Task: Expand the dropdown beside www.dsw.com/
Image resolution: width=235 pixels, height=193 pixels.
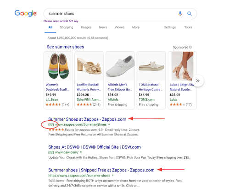Action: click(x=81, y=152)
